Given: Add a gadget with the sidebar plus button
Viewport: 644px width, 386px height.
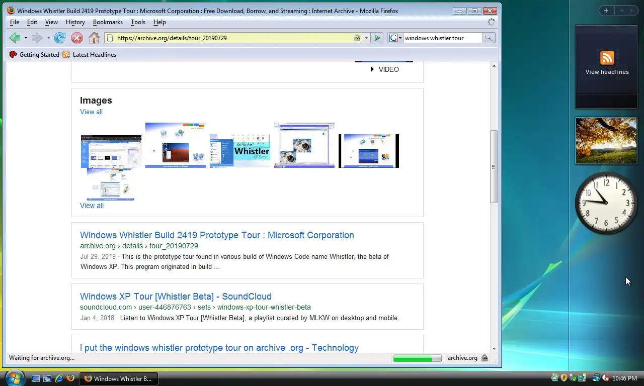Looking at the screenshot, I should 606,11.
